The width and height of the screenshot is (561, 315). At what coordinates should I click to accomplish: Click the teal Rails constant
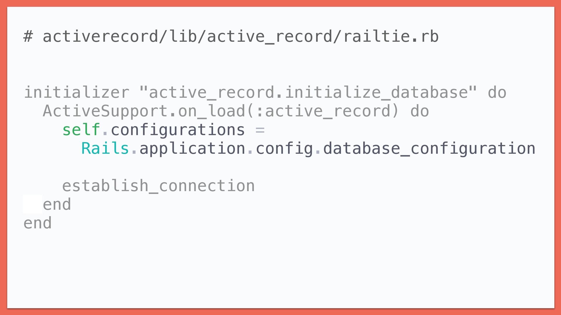(x=105, y=149)
